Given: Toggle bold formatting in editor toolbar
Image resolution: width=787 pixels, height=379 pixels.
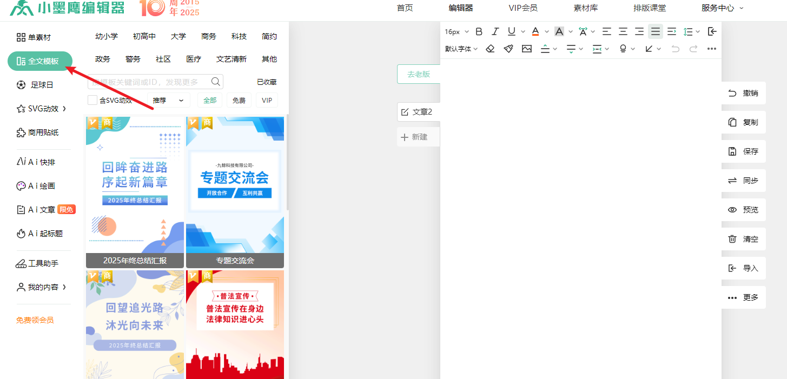Looking at the screenshot, I should tap(479, 31).
